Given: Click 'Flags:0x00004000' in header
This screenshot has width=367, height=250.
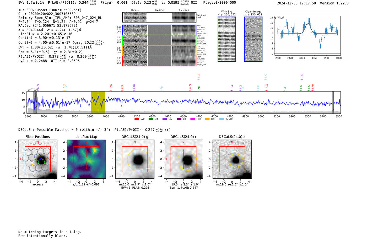Looking at the screenshot, I should (219, 3).
